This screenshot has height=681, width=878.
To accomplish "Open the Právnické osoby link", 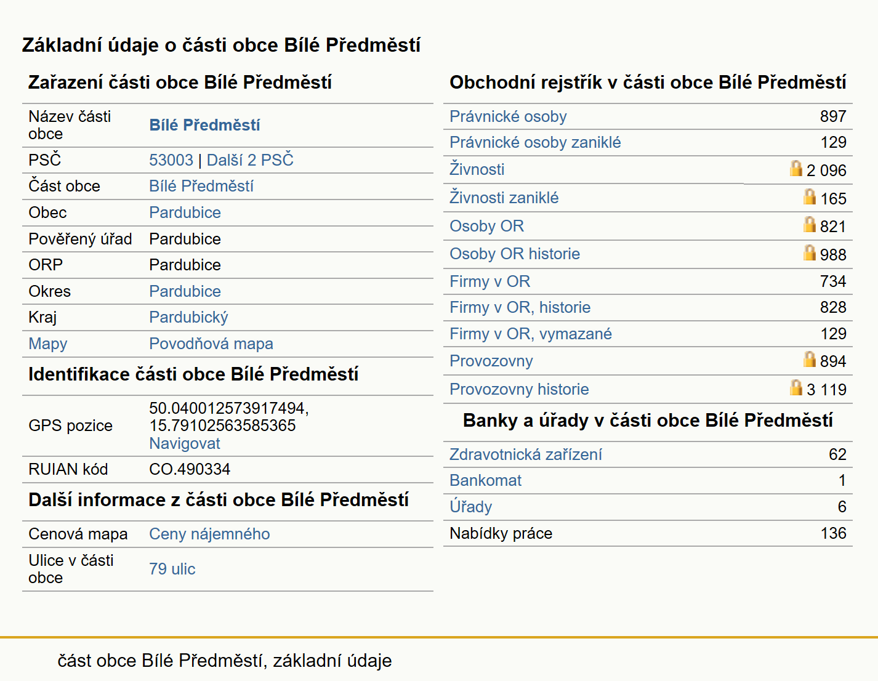I will click(x=508, y=116).
